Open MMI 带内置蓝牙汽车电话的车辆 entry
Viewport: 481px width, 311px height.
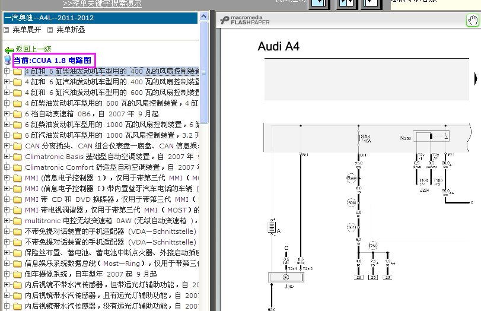[x=112, y=189]
